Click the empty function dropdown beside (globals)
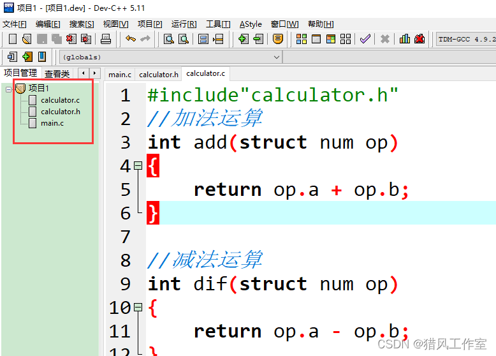 [390, 57]
